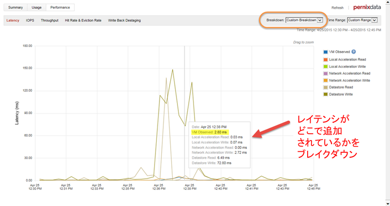The image size is (390, 206).
Task: Click Network Acceleration Write 2.72 ms tooltip value
Action: (240, 152)
